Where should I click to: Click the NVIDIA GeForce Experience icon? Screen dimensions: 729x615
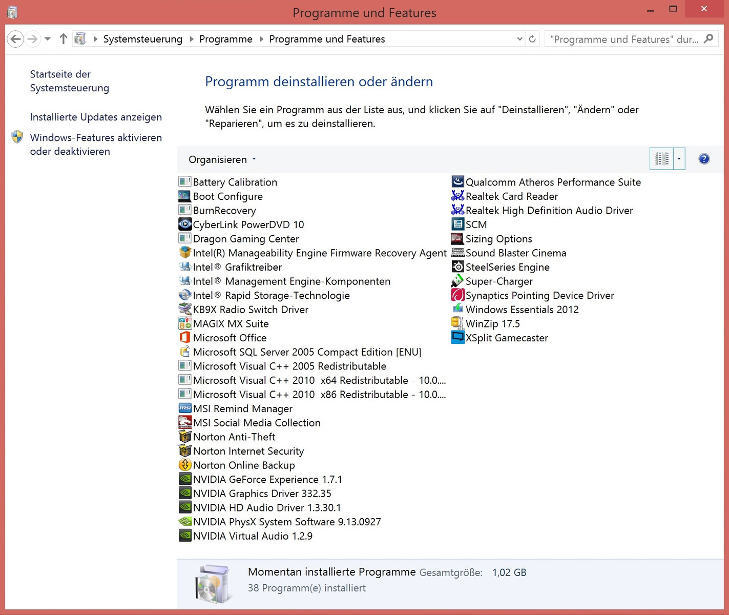(x=185, y=479)
